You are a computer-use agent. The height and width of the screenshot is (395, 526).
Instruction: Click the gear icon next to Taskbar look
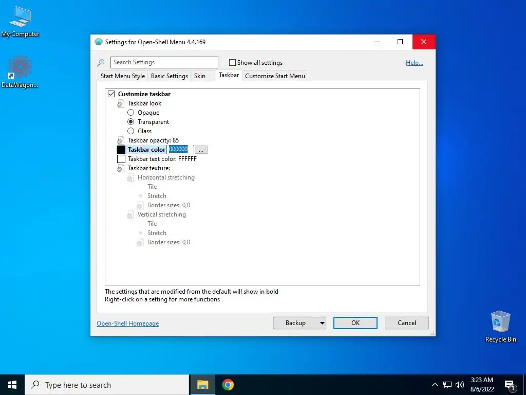tap(120, 103)
